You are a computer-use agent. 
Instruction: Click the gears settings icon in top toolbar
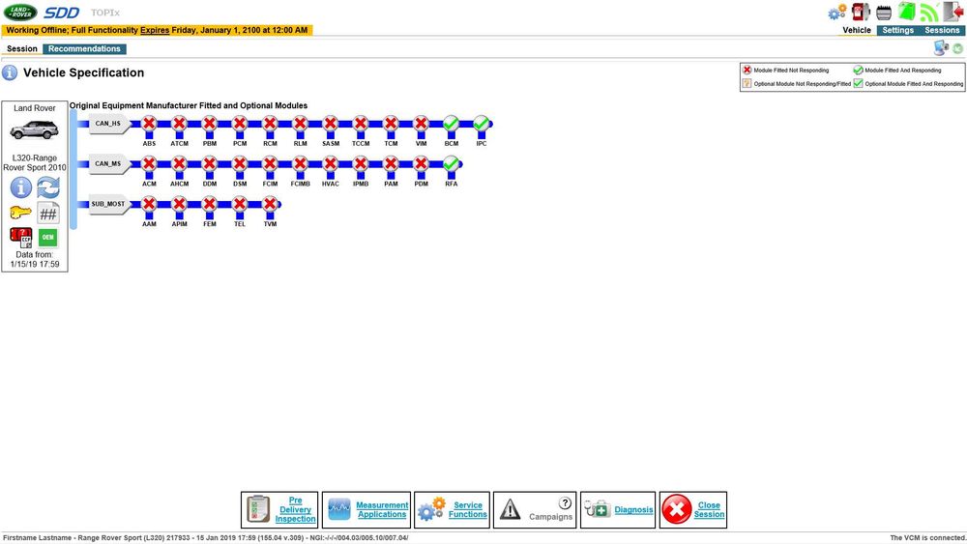[x=836, y=13]
